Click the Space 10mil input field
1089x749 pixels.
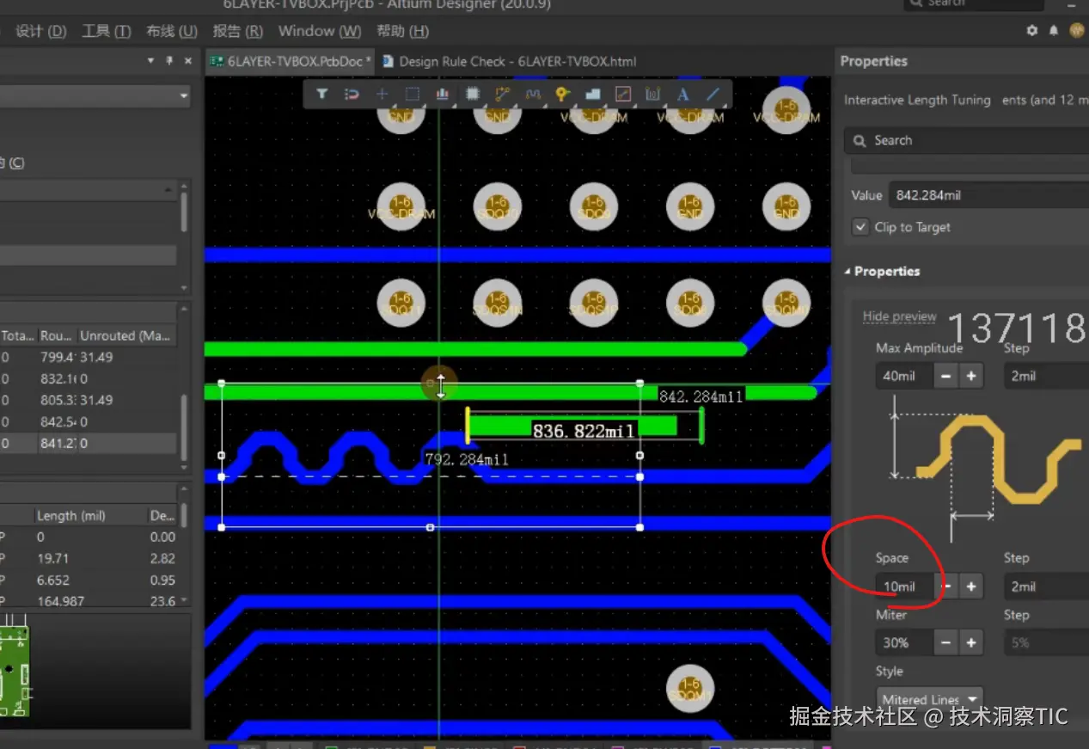click(x=905, y=586)
